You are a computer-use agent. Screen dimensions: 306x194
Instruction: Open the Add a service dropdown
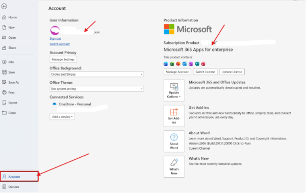click(62, 117)
